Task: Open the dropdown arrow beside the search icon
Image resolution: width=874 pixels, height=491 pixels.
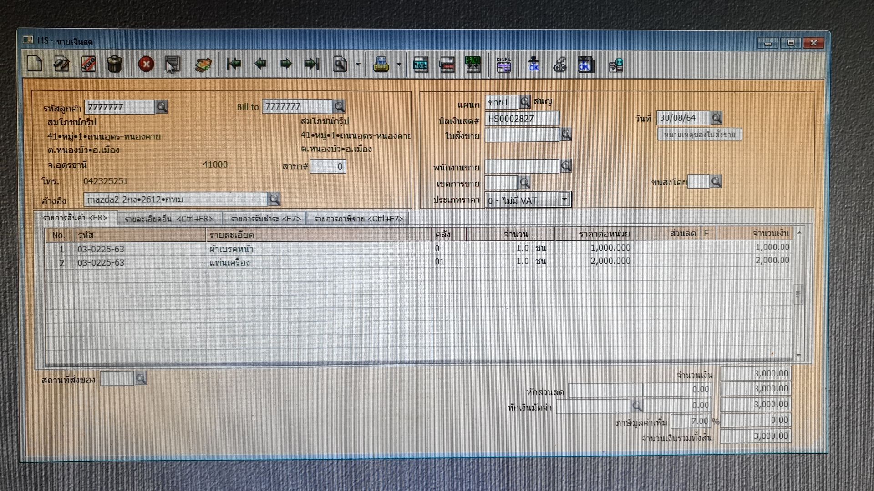Action: [358, 64]
